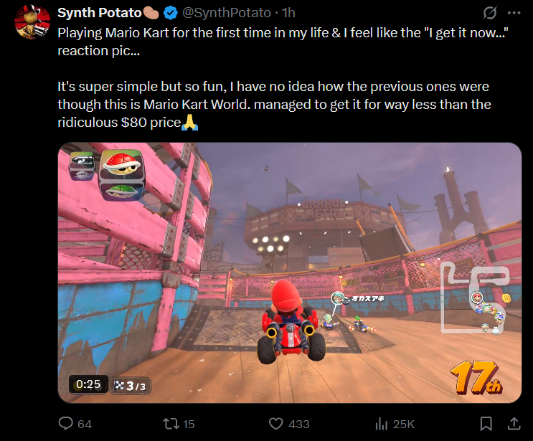Open the share post icon
This screenshot has height=441, width=533.
[514, 423]
